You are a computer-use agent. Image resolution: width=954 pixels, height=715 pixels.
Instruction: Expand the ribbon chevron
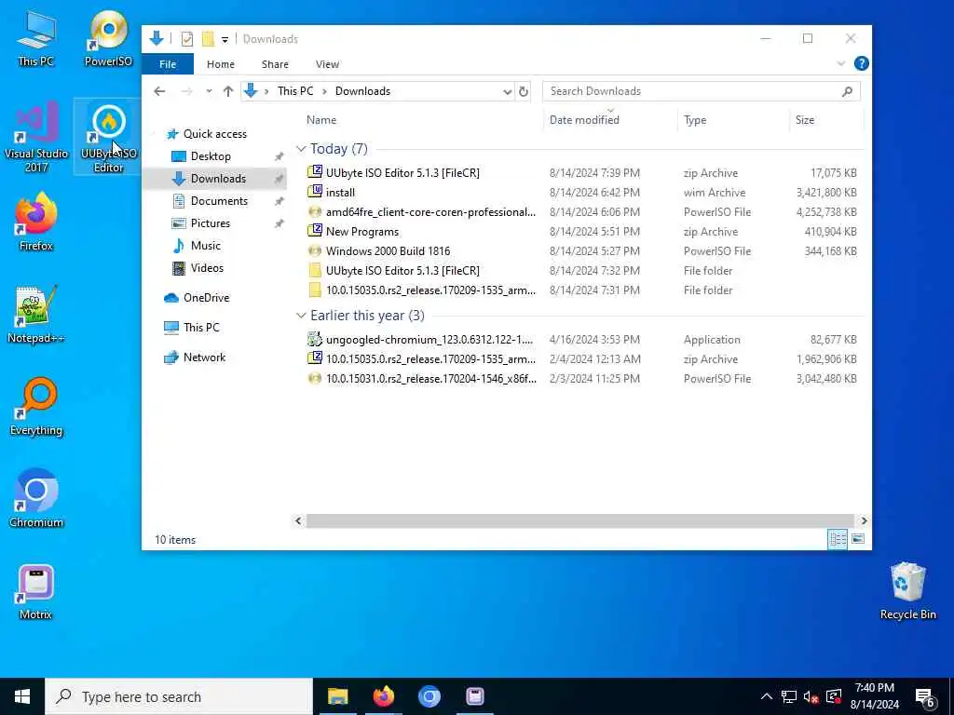tap(841, 63)
